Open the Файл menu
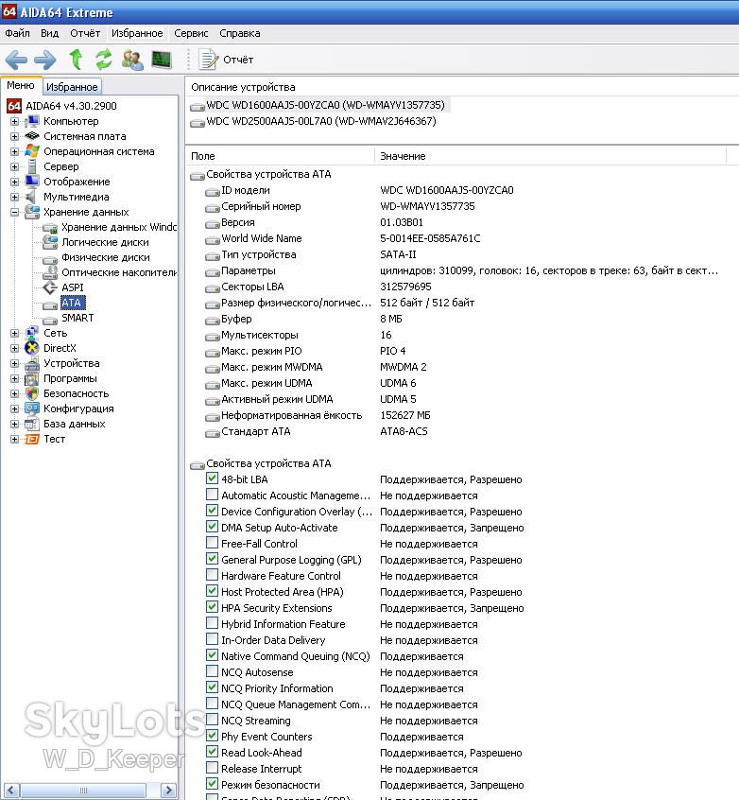Viewport: 739px width, 800px height. click(x=17, y=33)
